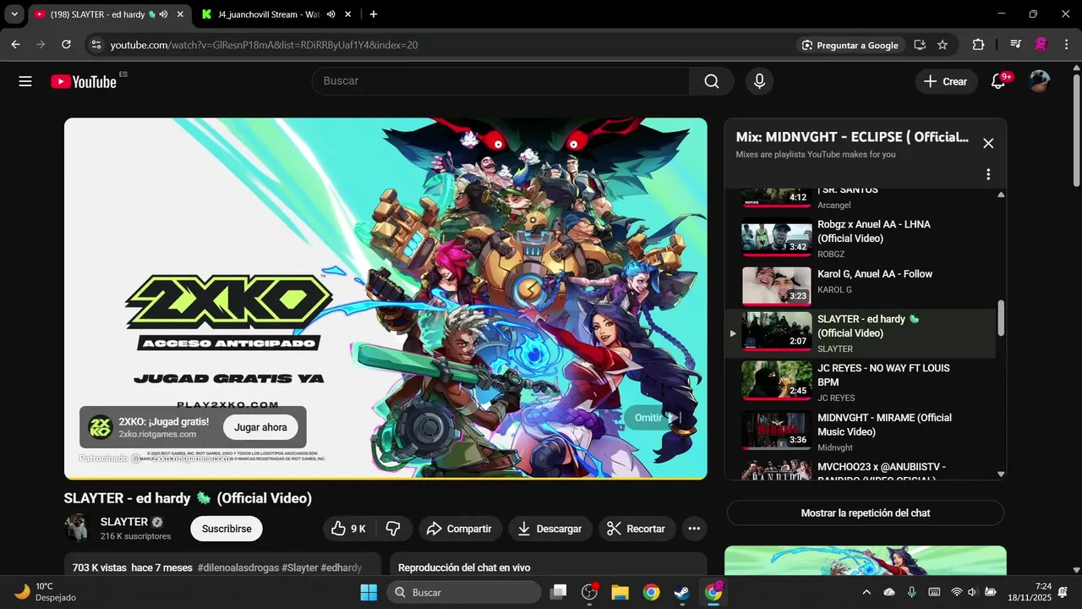Open YouTube notifications bell
The image size is (1082, 609).
pyautogui.click(x=998, y=81)
